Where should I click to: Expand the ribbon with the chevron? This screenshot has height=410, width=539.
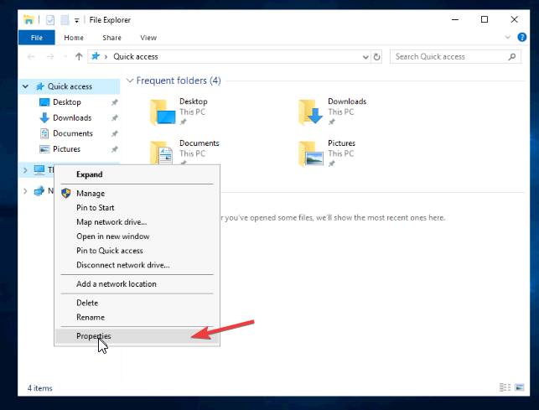click(508, 37)
